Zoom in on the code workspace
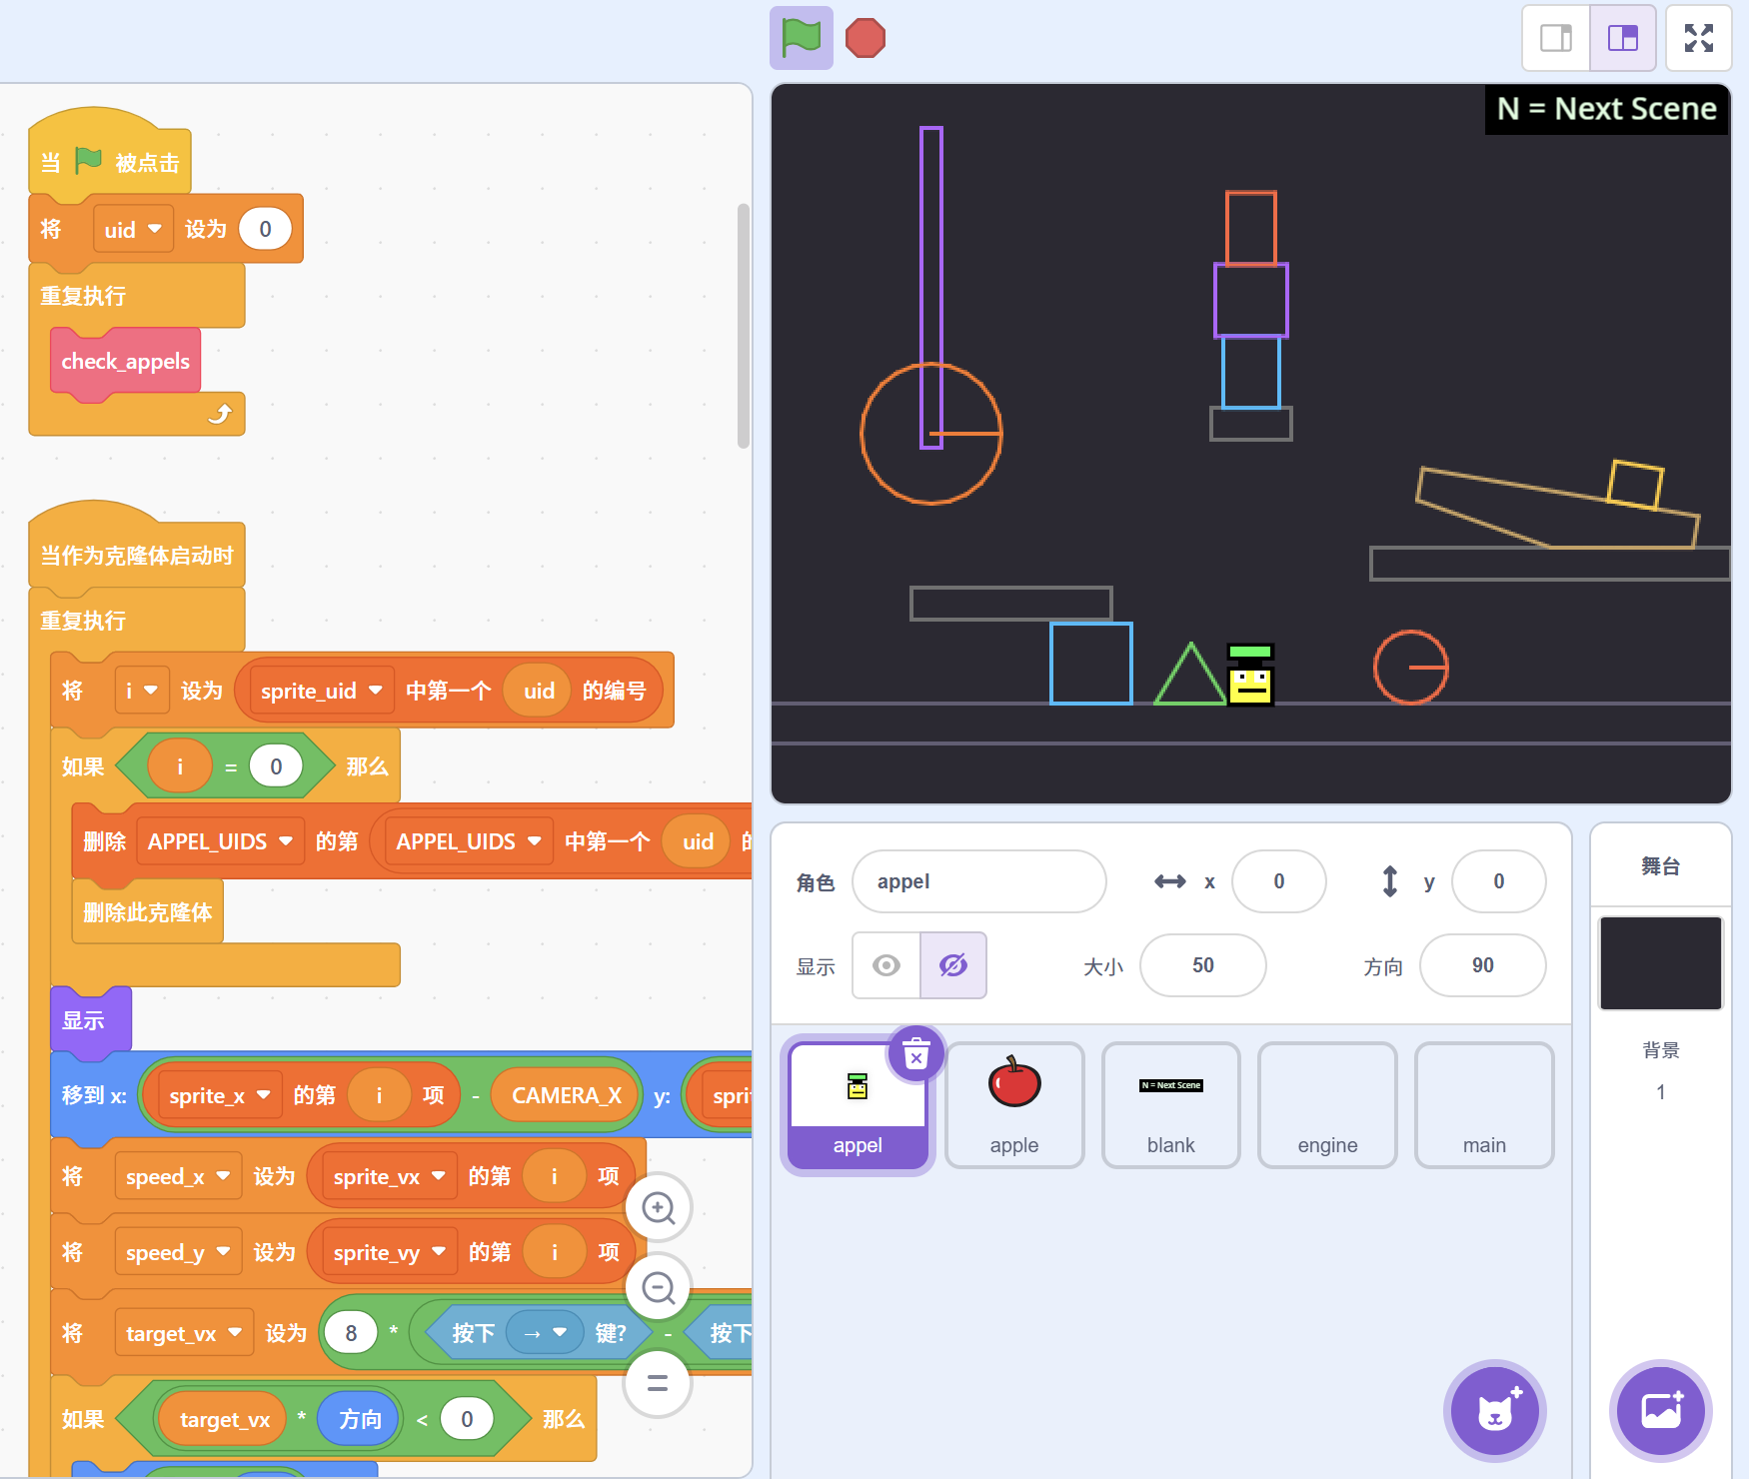This screenshot has height=1479, width=1749. (x=658, y=1208)
